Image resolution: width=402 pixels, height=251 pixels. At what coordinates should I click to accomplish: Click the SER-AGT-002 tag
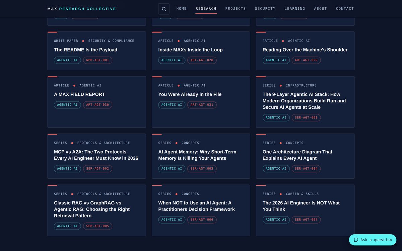click(97, 169)
